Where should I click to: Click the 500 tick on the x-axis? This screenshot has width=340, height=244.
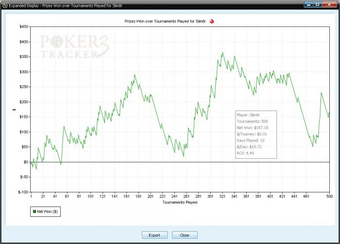pyautogui.click(x=329, y=196)
